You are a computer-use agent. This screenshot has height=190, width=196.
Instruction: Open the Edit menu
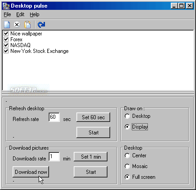coord(20,14)
